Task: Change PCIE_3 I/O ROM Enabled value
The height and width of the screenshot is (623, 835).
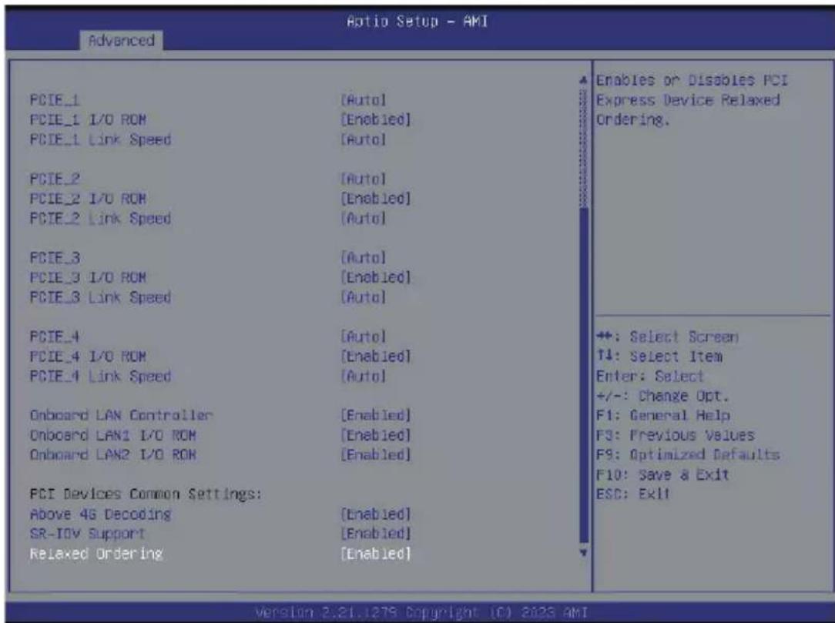Action: (376, 277)
